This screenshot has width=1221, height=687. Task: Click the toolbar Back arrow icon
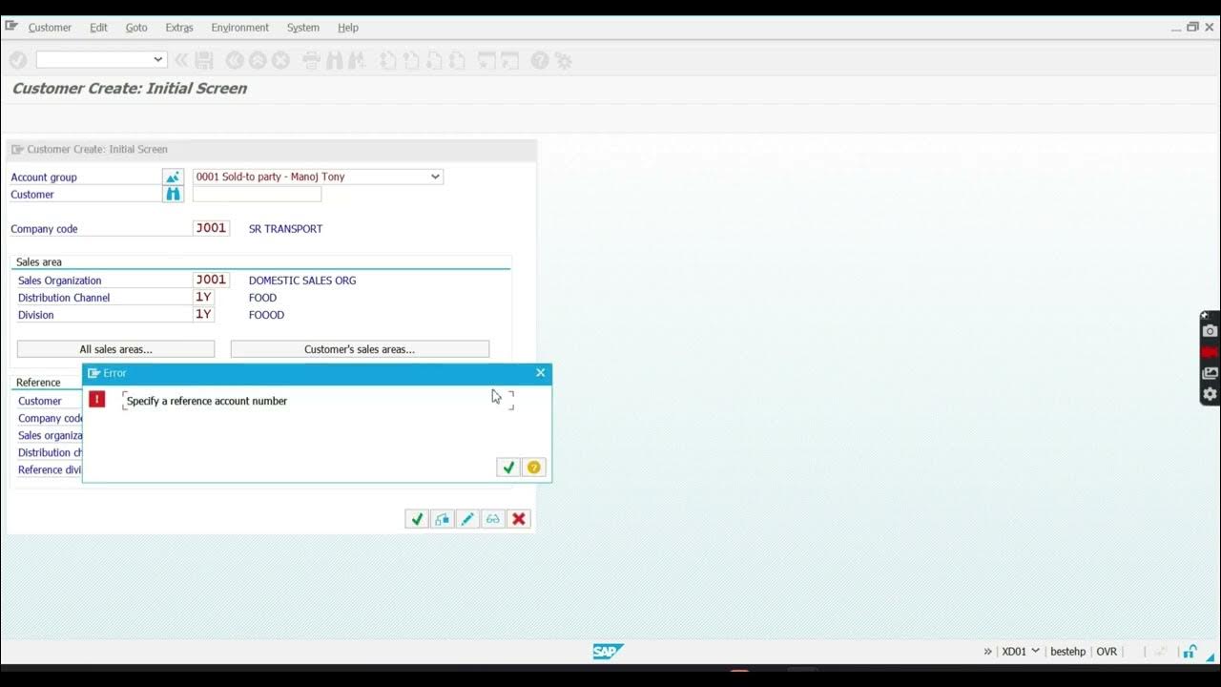pyautogui.click(x=235, y=60)
